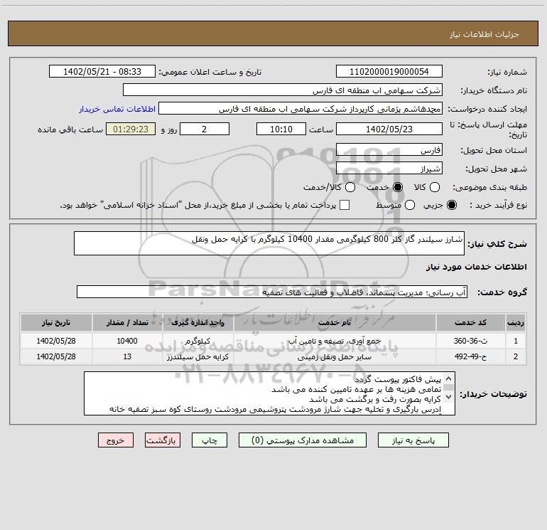Select the کالا radio button
Image resolution: width=547 pixels, height=530 pixels.
point(434,187)
